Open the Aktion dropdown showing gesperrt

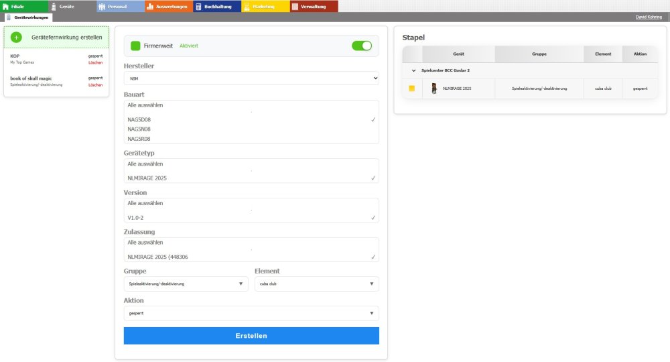pyautogui.click(x=251, y=313)
